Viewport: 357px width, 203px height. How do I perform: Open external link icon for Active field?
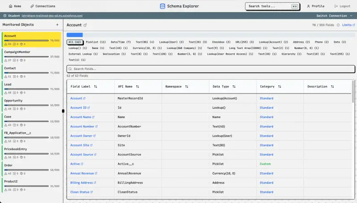[x=82, y=164]
